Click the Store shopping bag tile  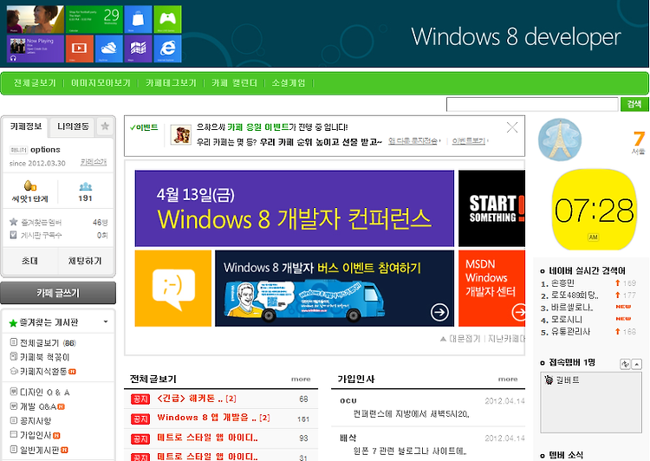click(x=138, y=19)
